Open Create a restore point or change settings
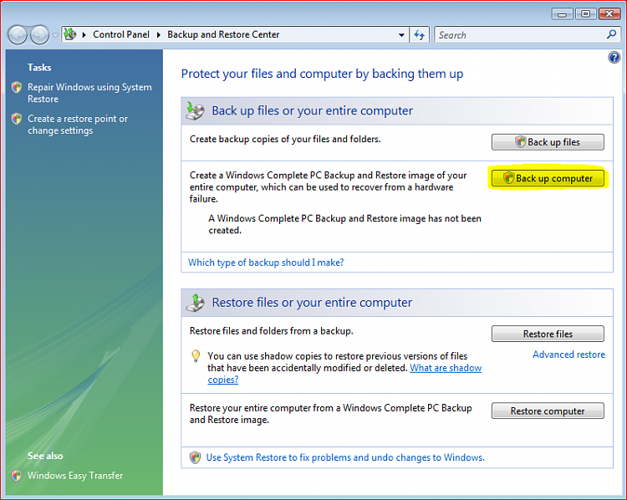Image resolution: width=627 pixels, height=500 pixels. pos(78,125)
